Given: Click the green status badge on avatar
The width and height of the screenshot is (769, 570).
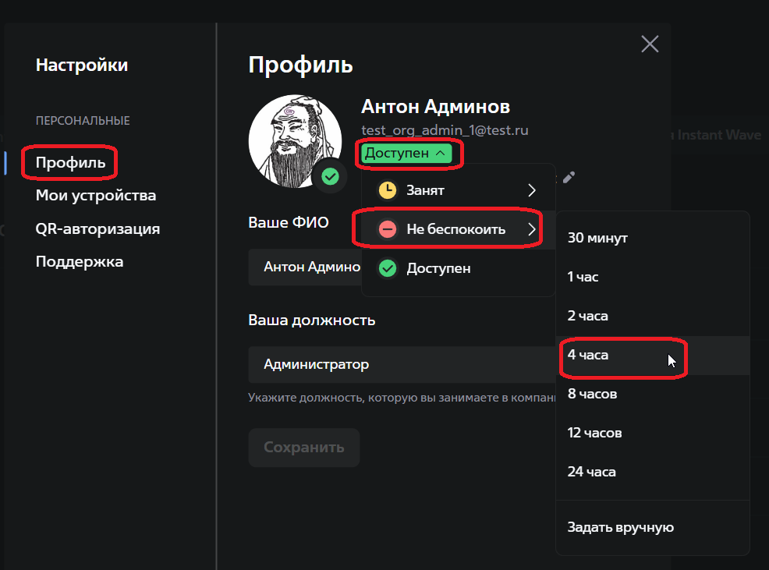Looking at the screenshot, I should [x=330, y=177].
